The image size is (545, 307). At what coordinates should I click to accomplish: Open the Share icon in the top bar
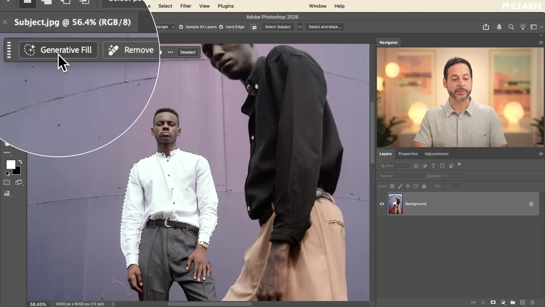486,27
